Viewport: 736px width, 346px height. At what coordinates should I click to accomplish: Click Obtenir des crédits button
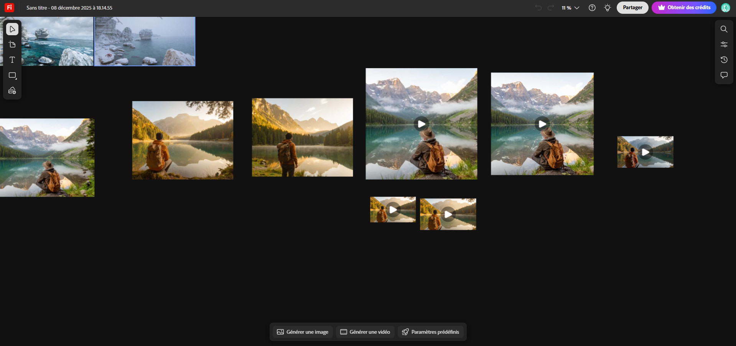pyautogui.click(x=684, y=8)
